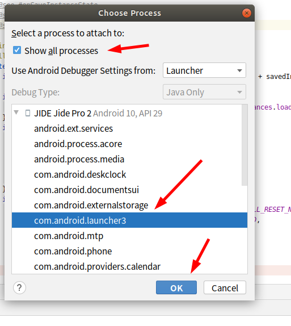Select com.android.launcher3 process
Viewport: 291px width, 326px height.
(129, 220)
